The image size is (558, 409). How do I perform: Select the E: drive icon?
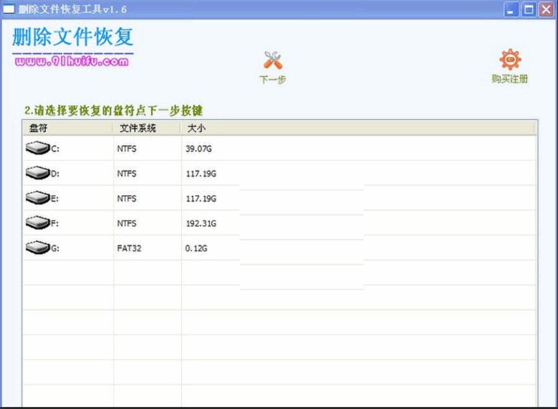point(37,198)
